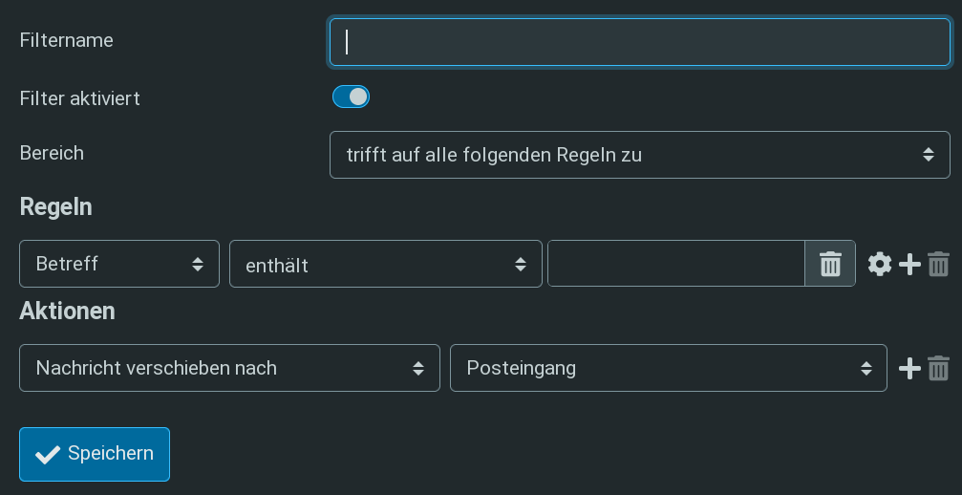Screen dimensions: 962x495
Task: Click the 'Filtername' label text
Action: [66, 40]
